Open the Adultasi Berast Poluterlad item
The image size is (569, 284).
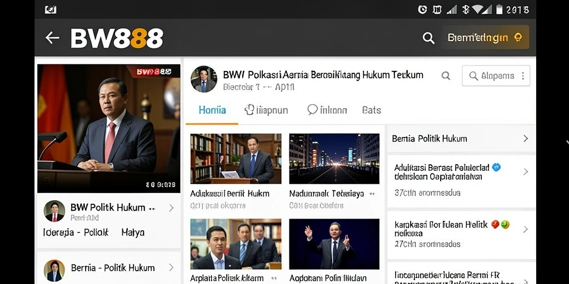(461, 181)
